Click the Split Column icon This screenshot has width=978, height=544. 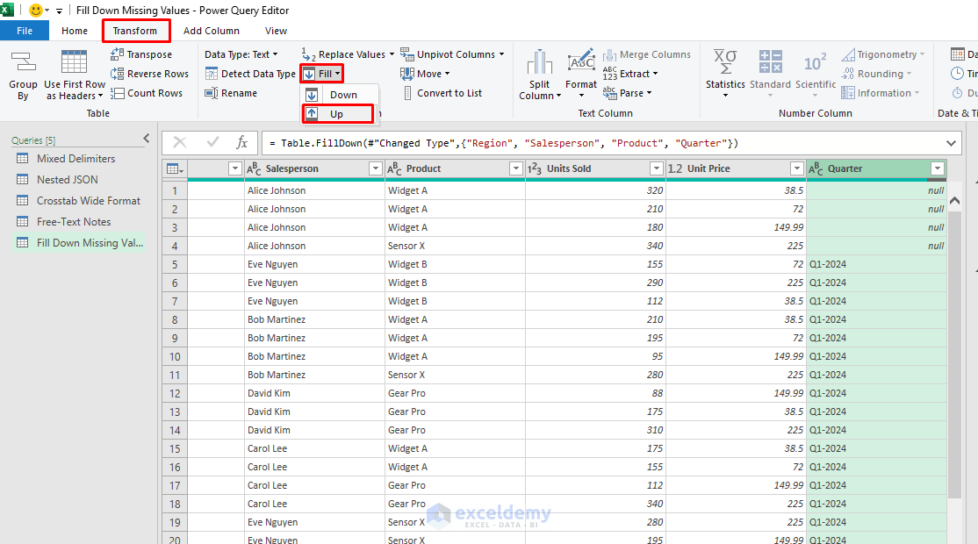click(540, 63)
